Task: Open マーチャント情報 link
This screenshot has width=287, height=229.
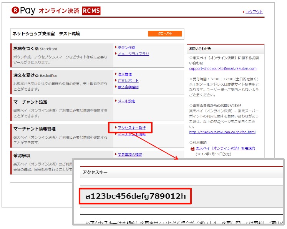Action: pyautogui.click(x=131, y=134)
